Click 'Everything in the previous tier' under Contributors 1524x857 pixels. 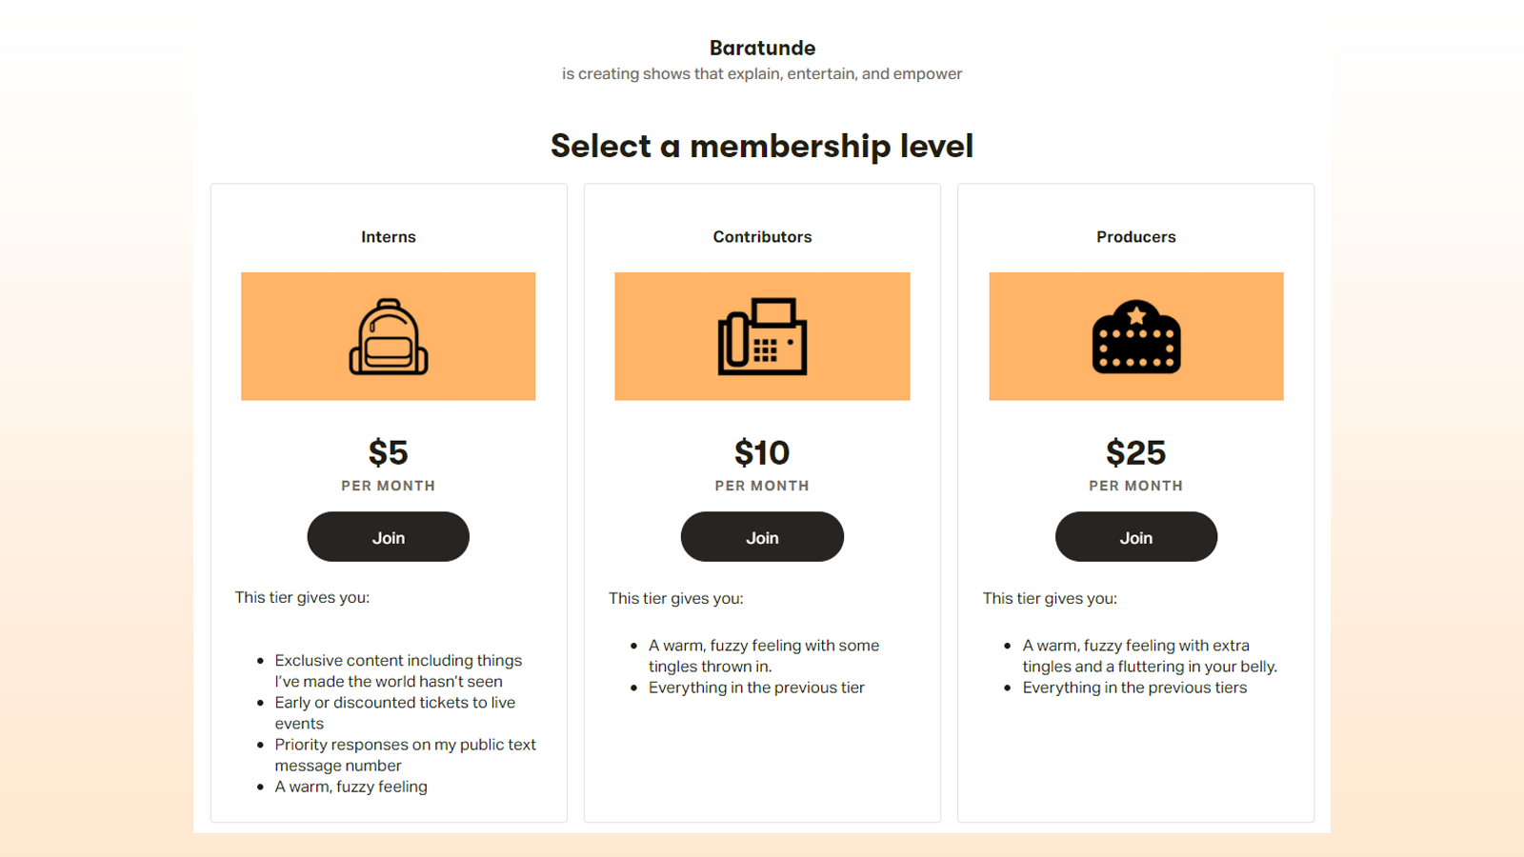756,688
